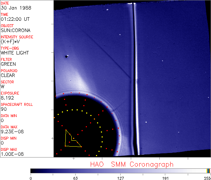
Task: Click the yellow triangle marker on the occulting disk
Action: (72, 140)
